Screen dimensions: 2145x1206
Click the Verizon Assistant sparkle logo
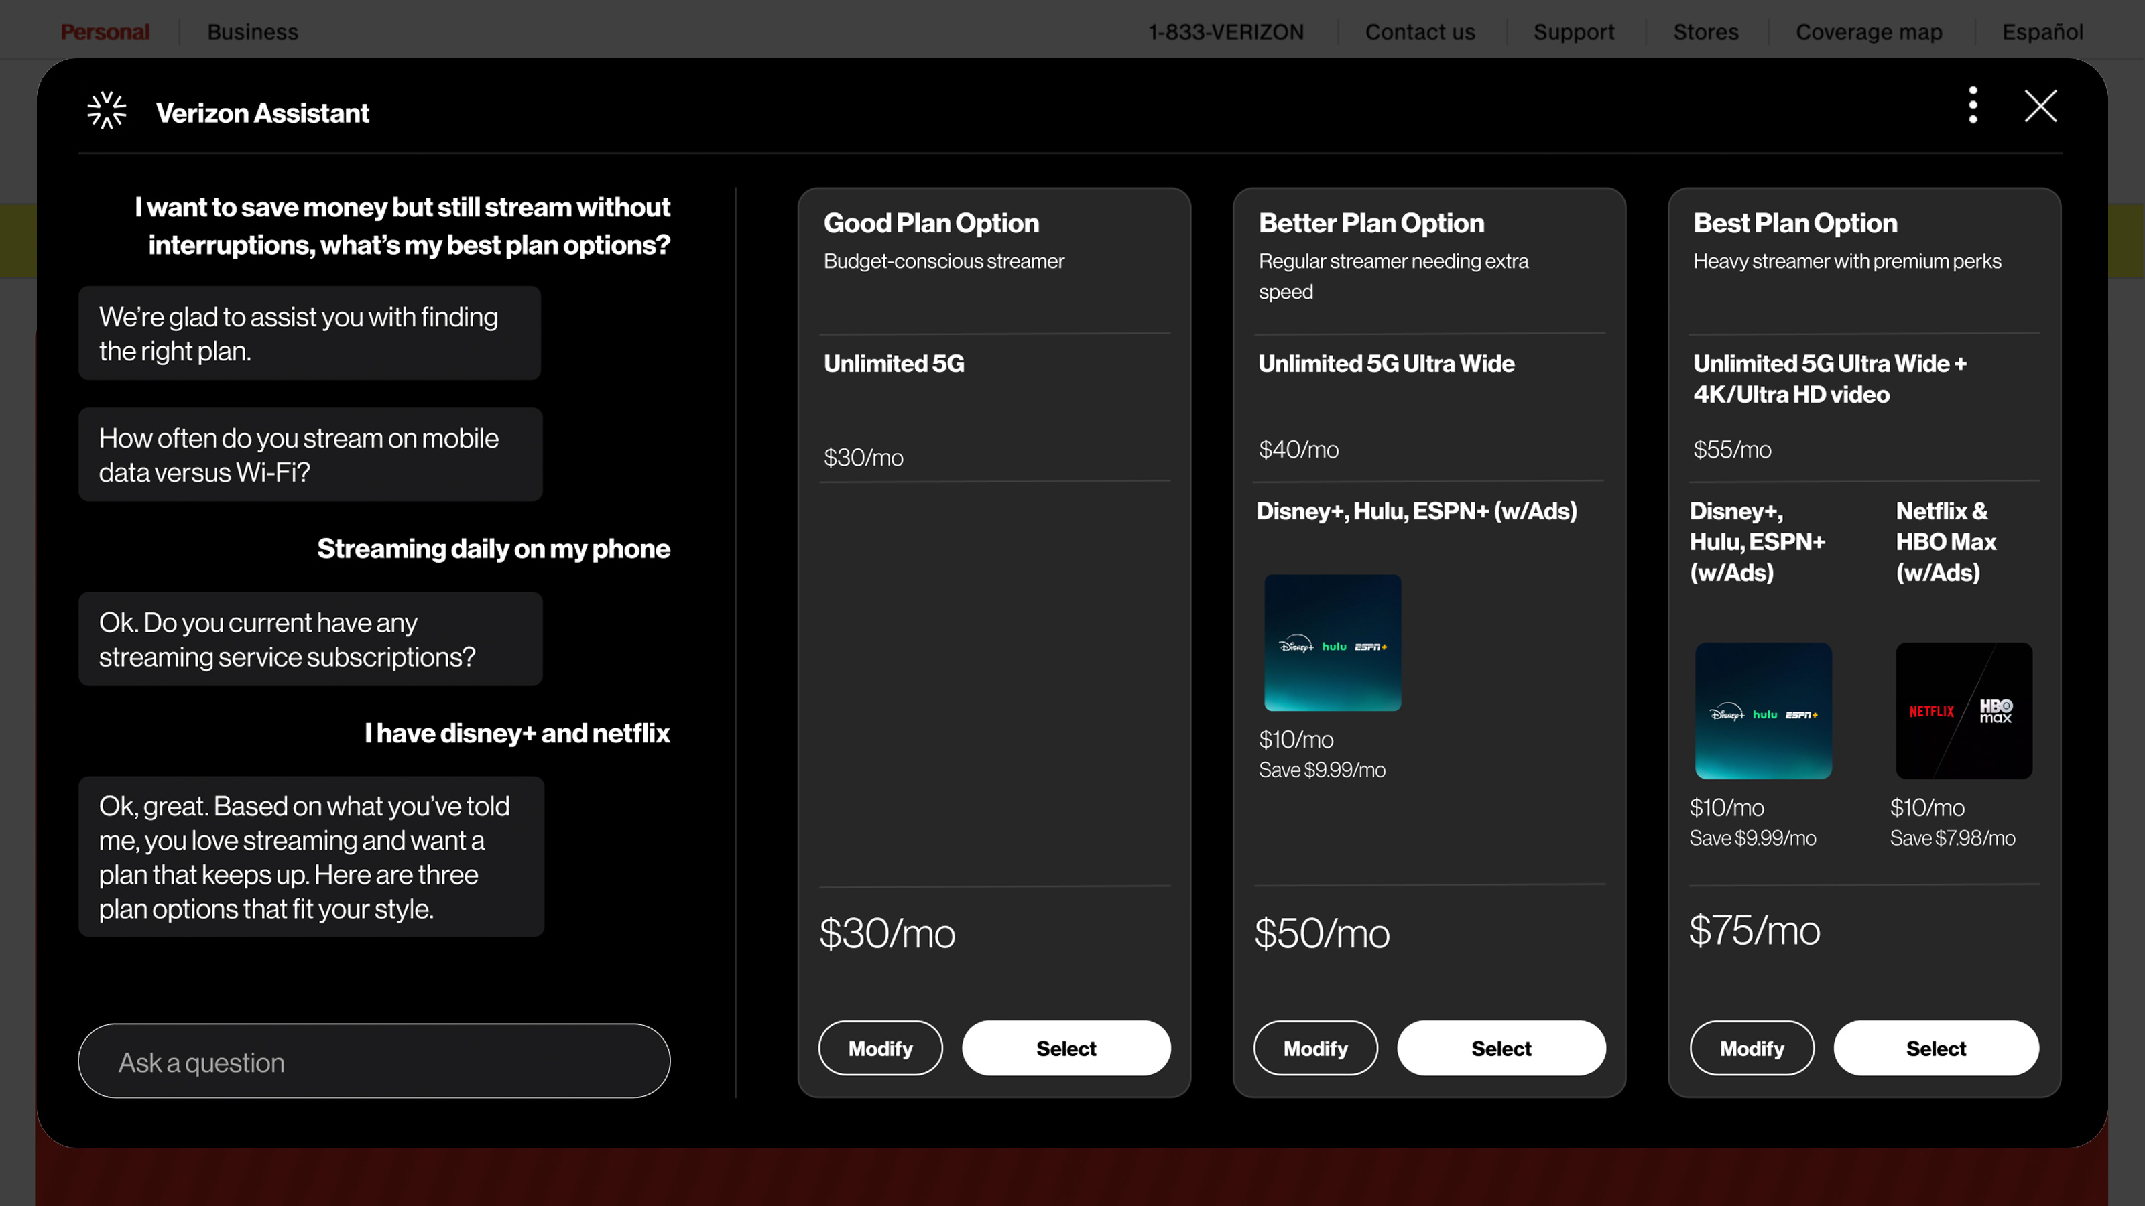pyautogui.click(x=107, y=111)
